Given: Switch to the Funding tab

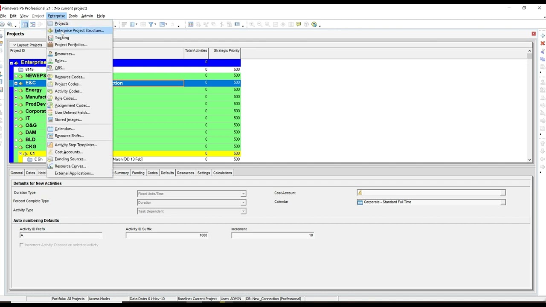Looking at the screenshot, I should [x=138, y=173].
